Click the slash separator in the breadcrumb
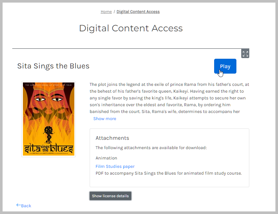The width and height of the screenshot is (278, 214). pos(114,12)
